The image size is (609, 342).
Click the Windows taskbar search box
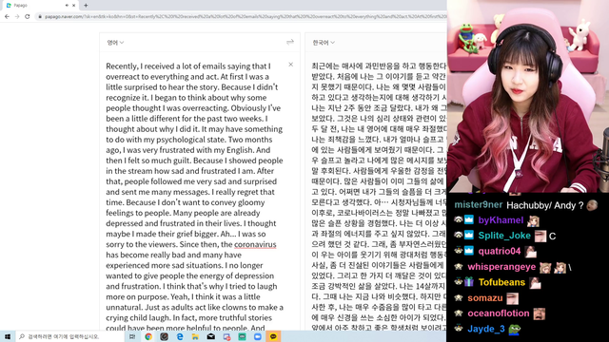tap(69, 336)
